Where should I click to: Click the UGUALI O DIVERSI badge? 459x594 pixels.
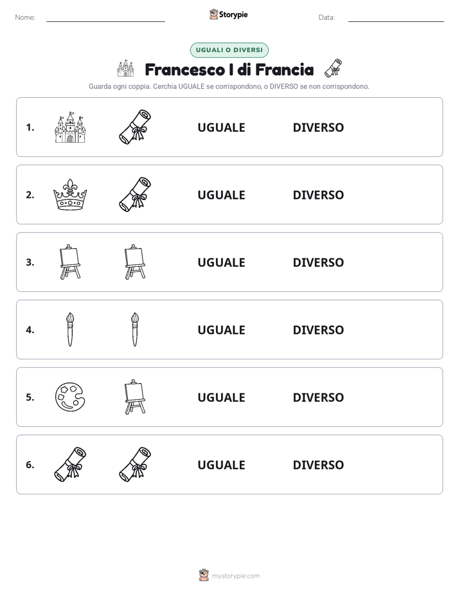229,50
